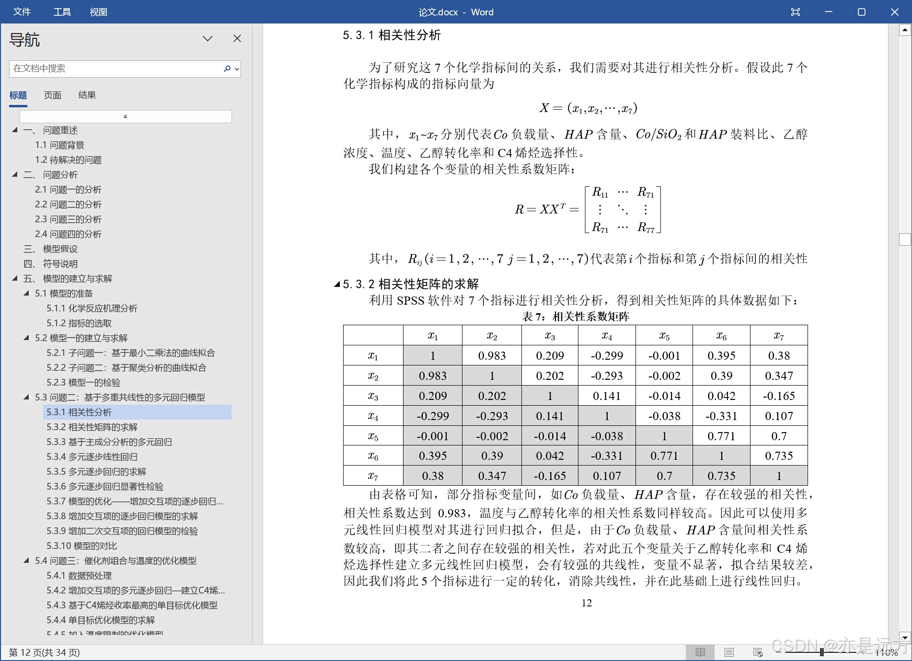
Task: Click the search magnifier icon in navigation
Action: [227, 68]
